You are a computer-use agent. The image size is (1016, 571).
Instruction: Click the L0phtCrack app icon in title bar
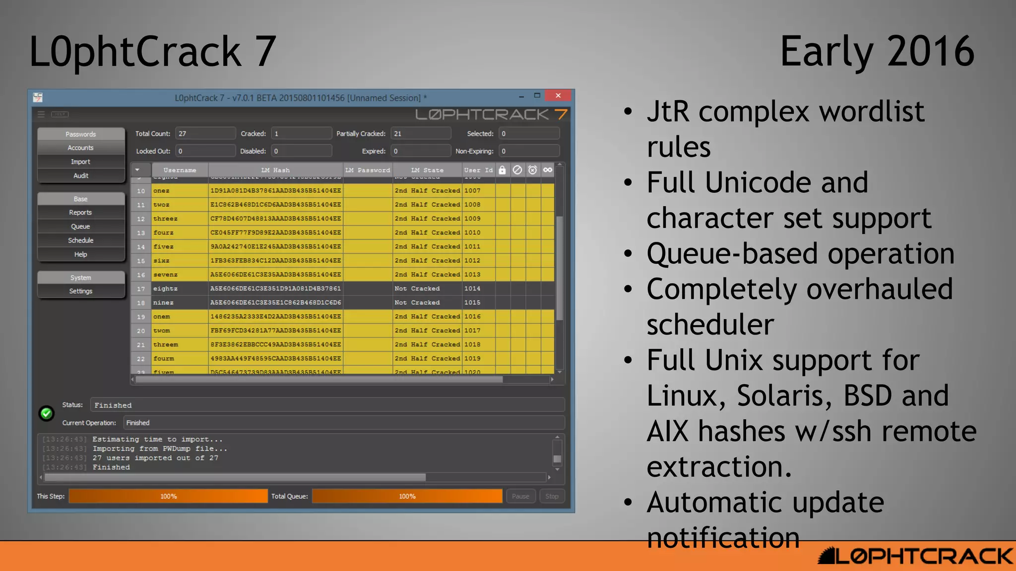point(38,97)
